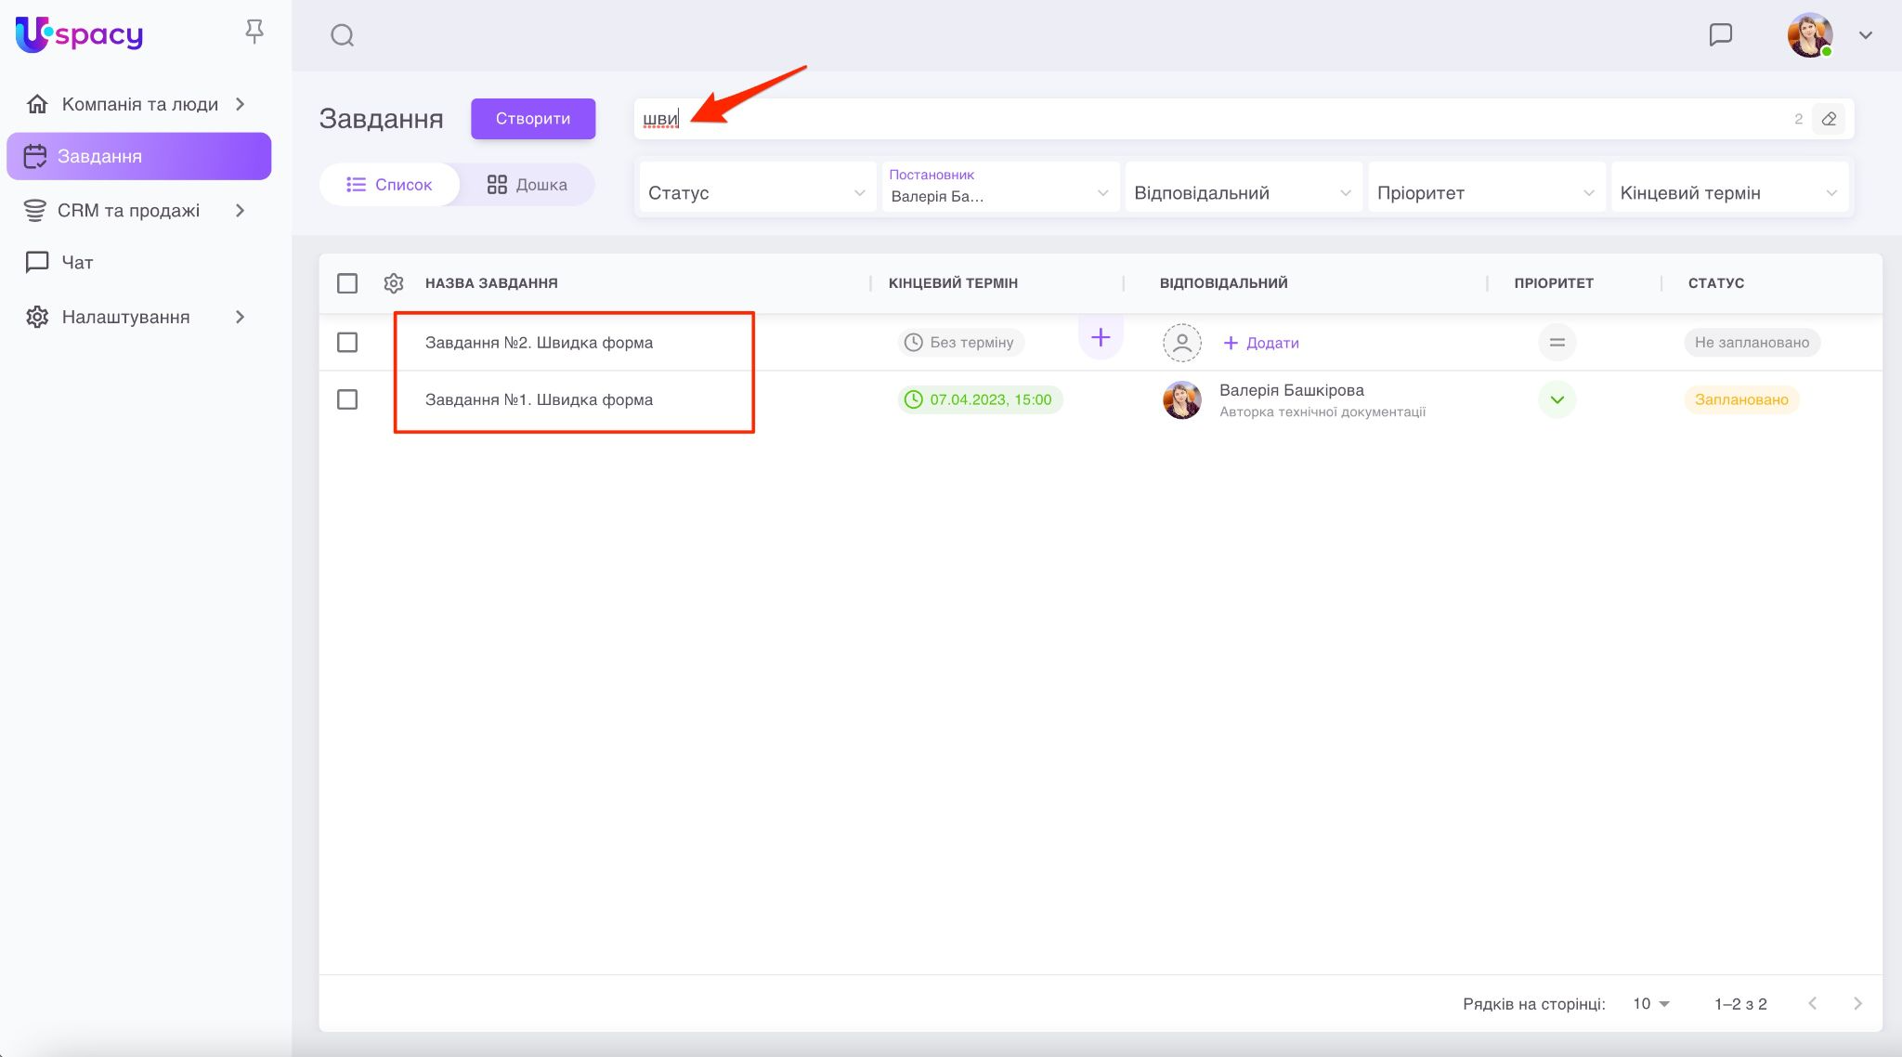Image resolution: width=1902 pixels, height=1057 pixels.
Task: Click the search magnifier icon in top bar
Action: [x=343, y=35]
